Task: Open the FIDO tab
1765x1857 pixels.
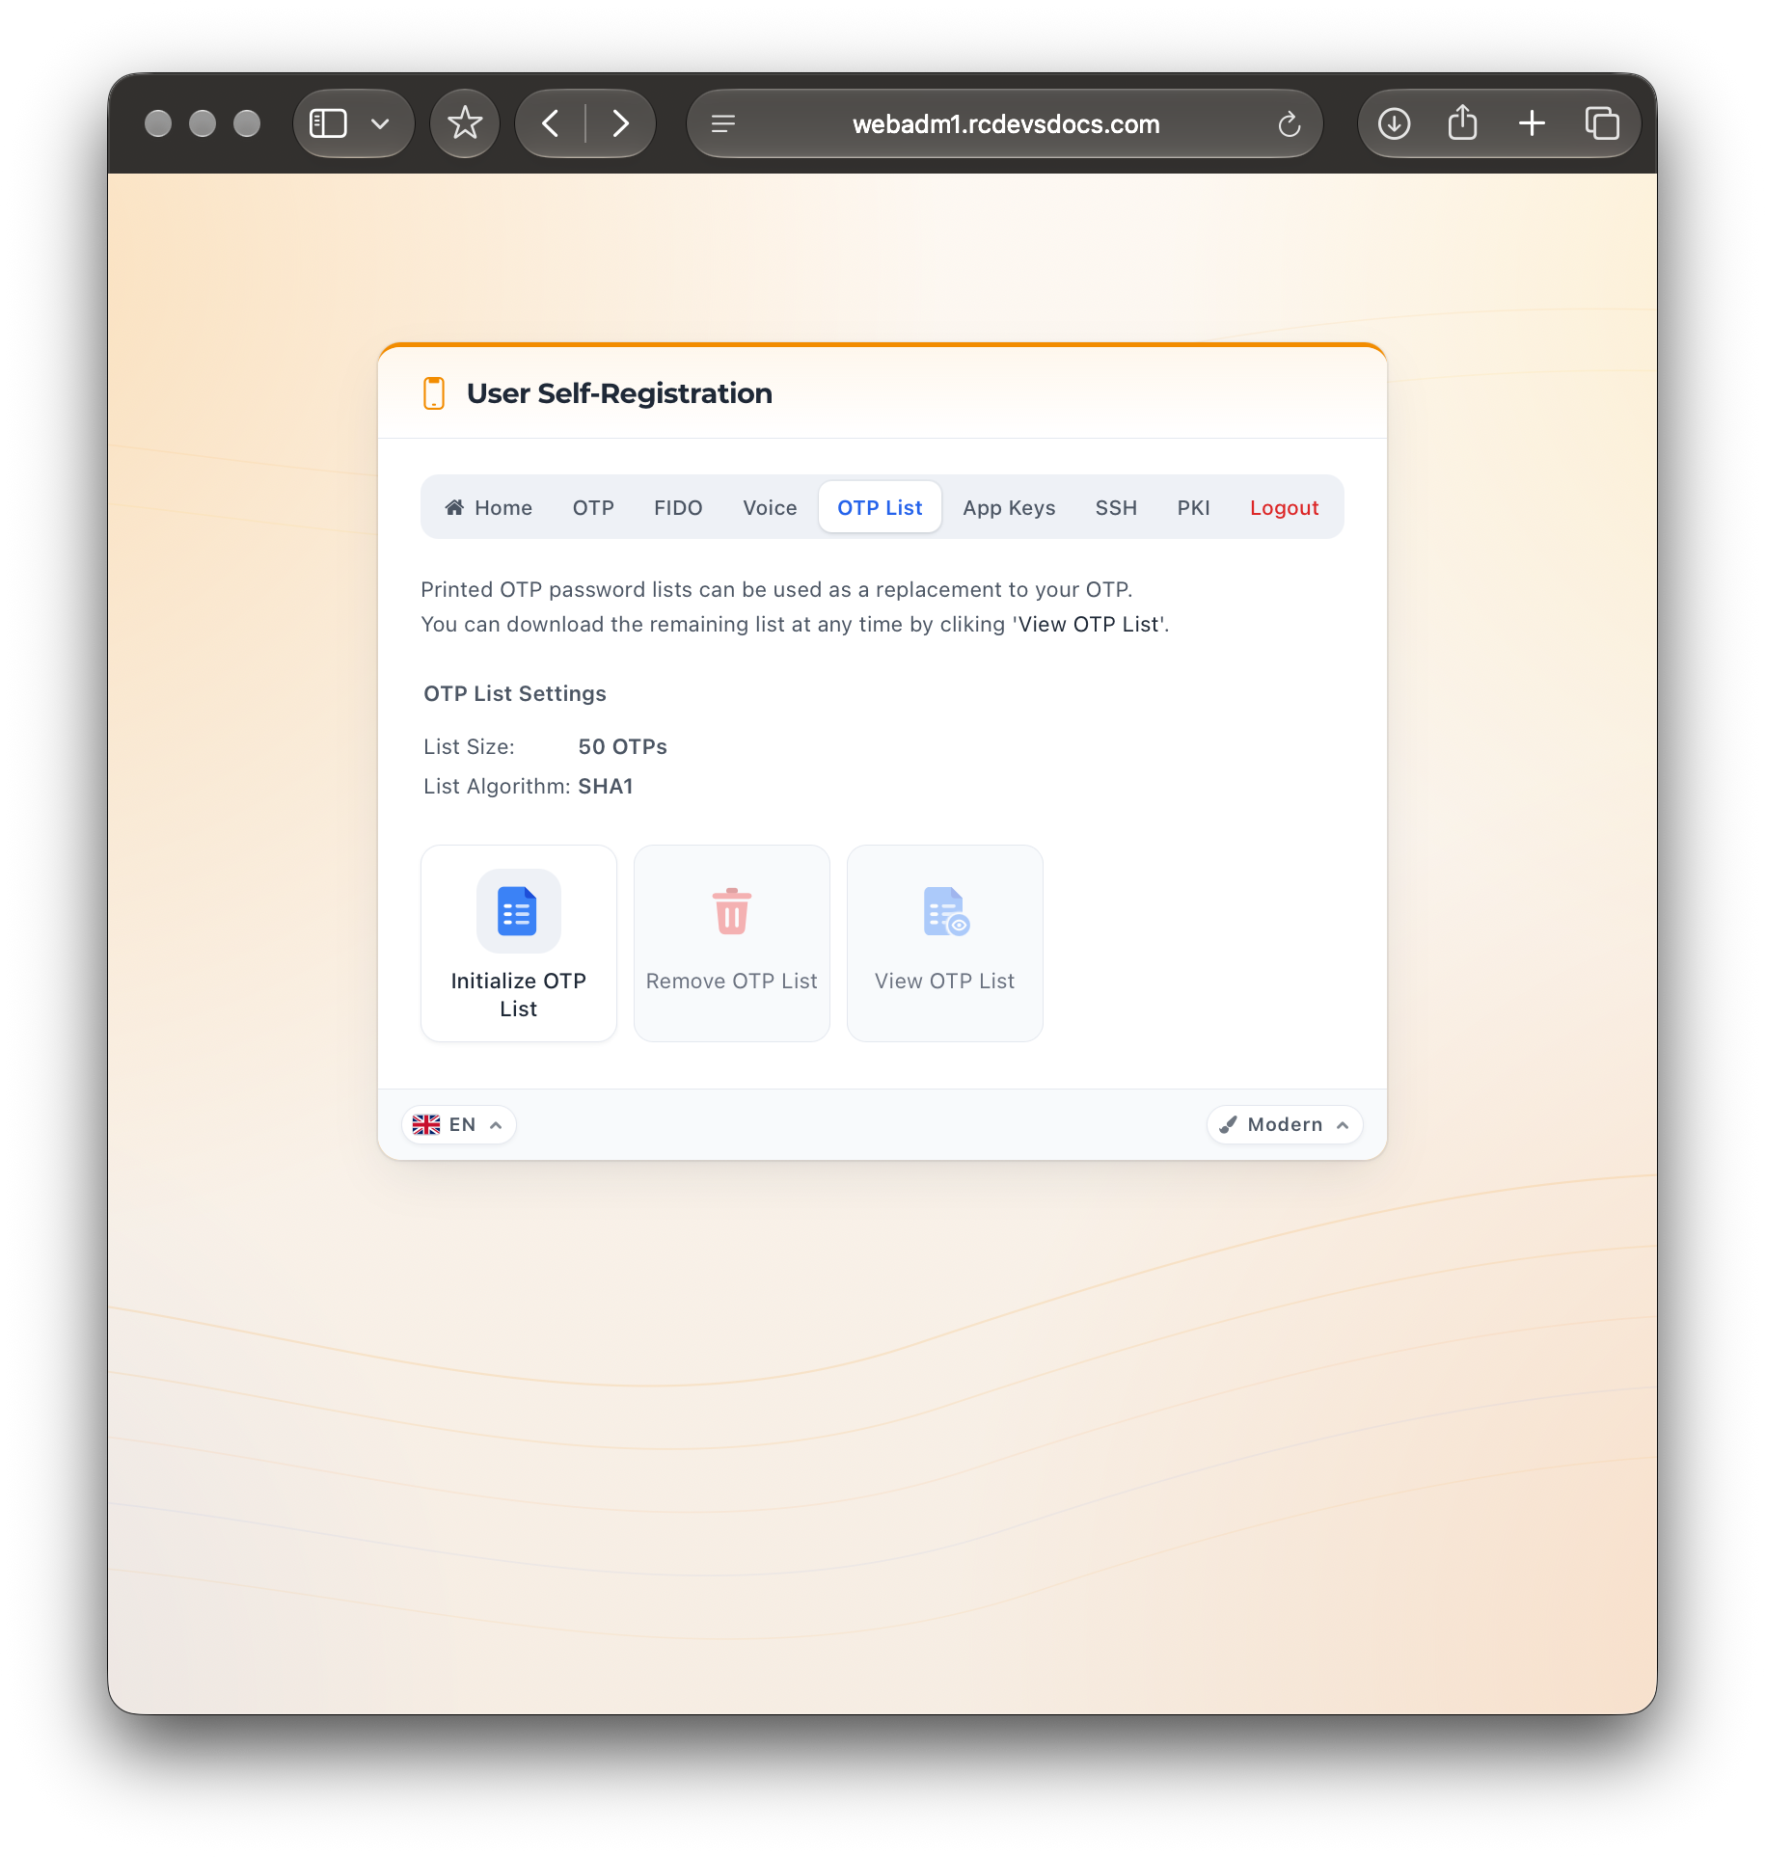Action: [678, 507]
